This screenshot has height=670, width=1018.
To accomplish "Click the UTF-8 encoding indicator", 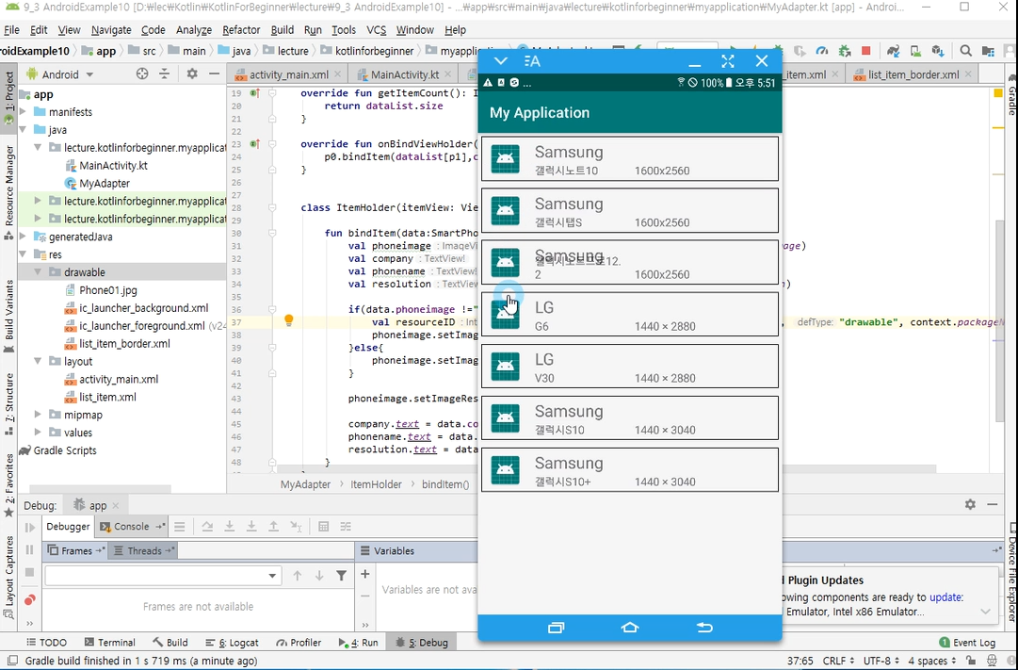I will pyautogui.click(x=881, y=661).
